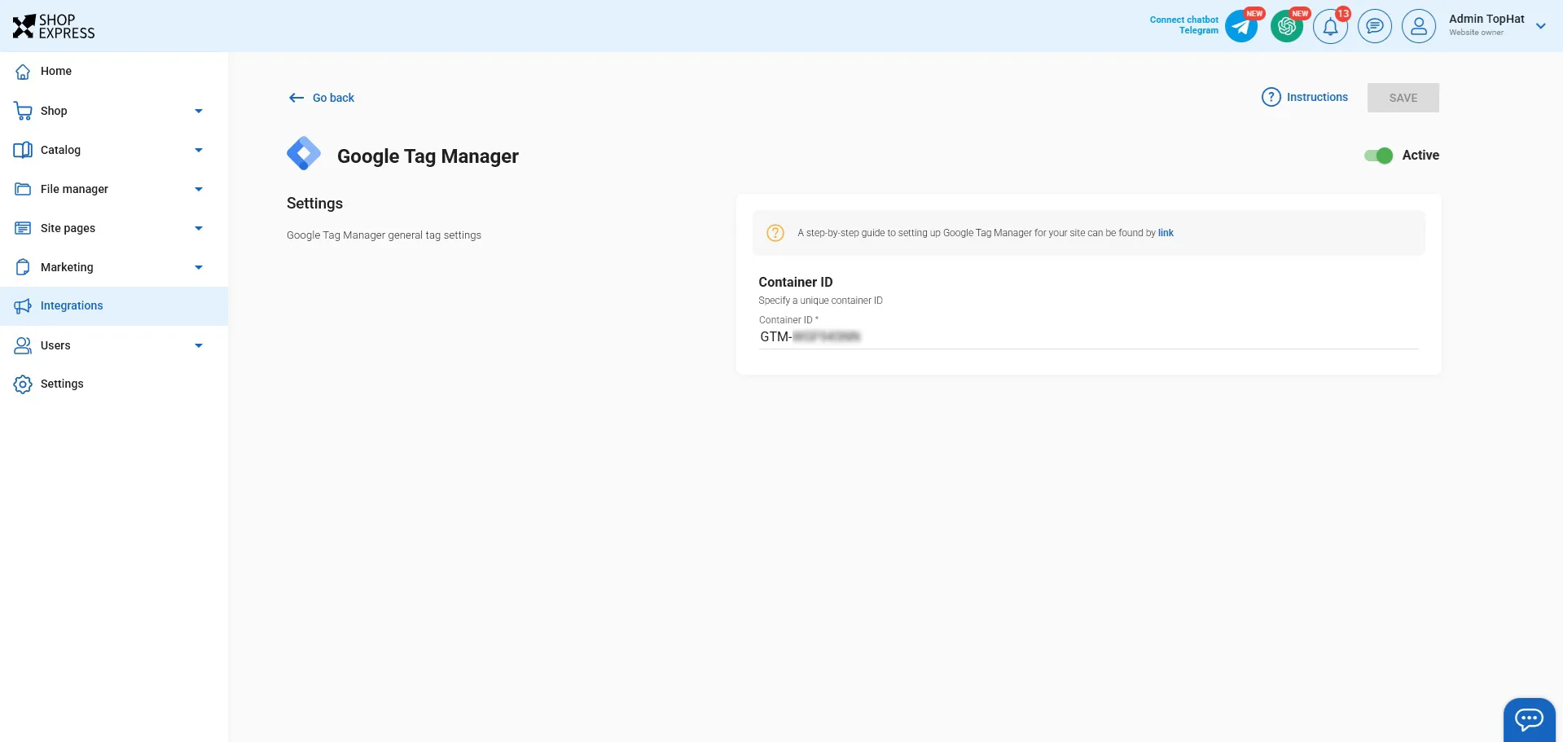Expand the File manager submenu arrow

[x=199, y=189]
